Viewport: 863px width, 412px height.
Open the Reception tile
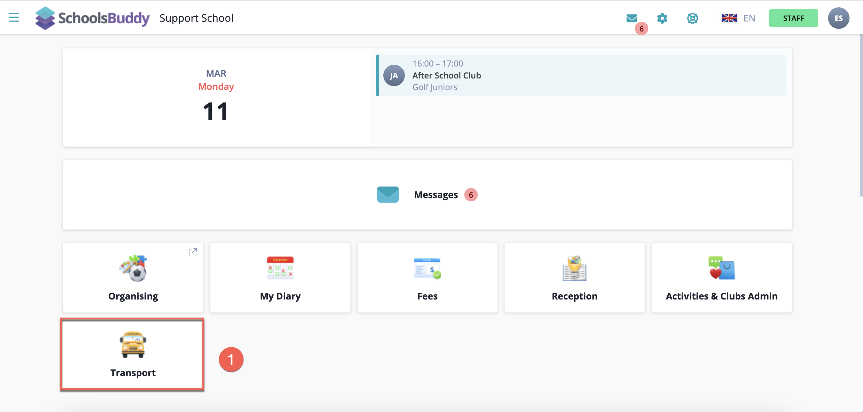point(574,277)
